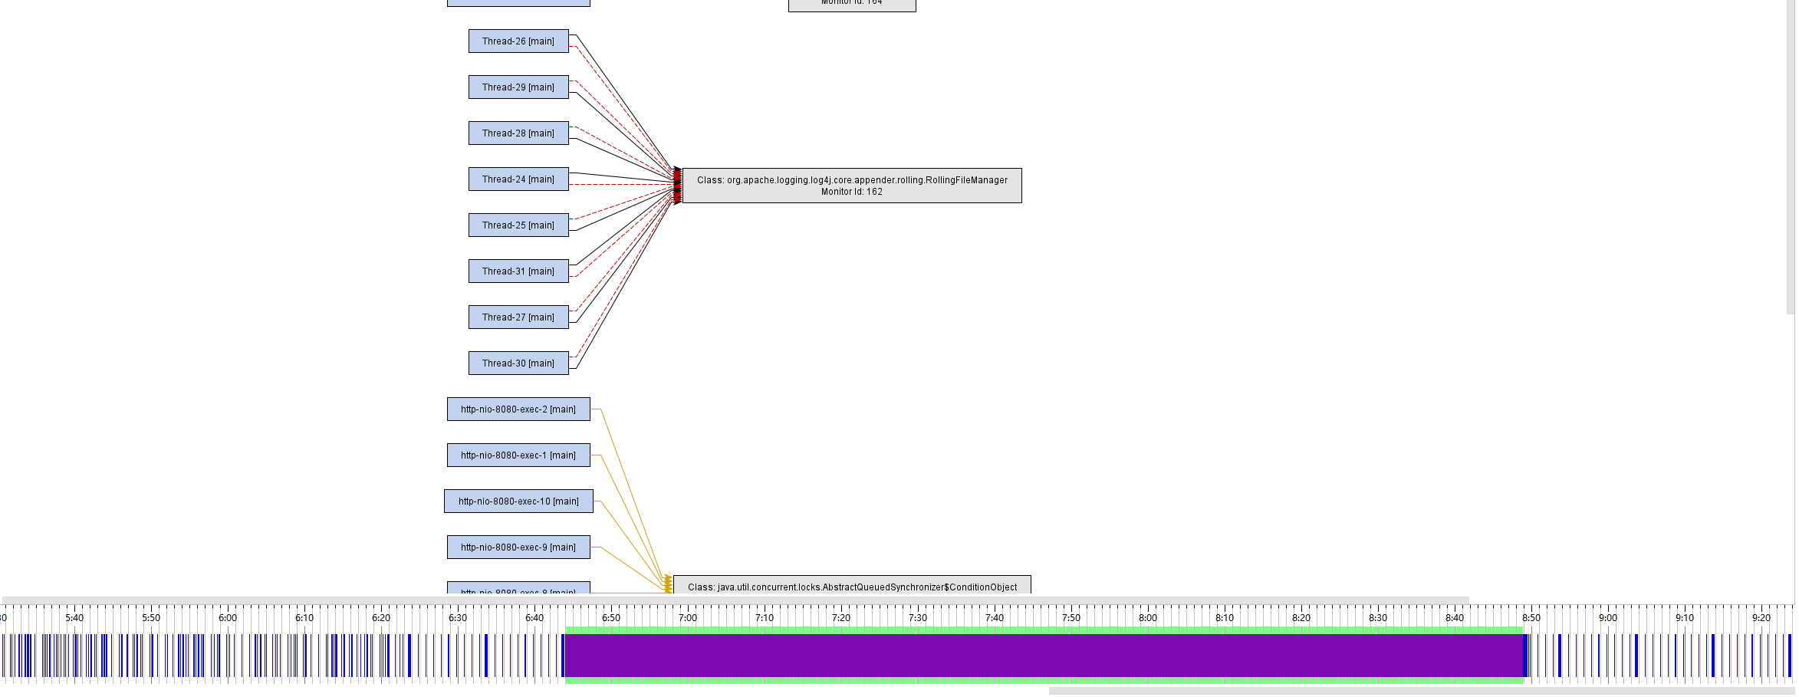Select the http-nio-8080-exec-2 thread node

click(518, 409)
